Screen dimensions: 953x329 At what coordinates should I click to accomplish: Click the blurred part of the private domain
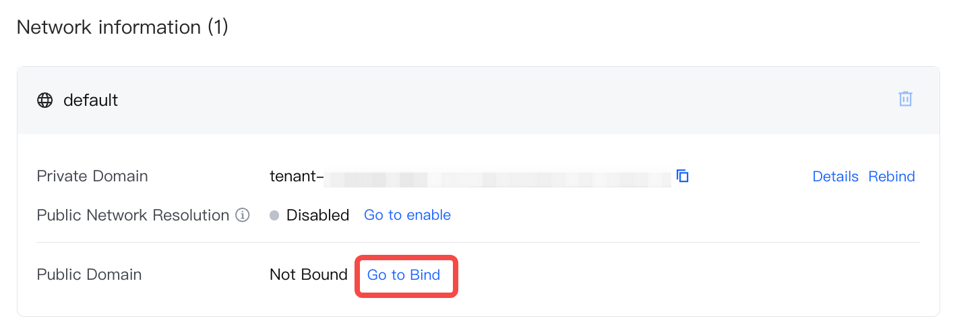pyautogui.click(x=499, y=177)
